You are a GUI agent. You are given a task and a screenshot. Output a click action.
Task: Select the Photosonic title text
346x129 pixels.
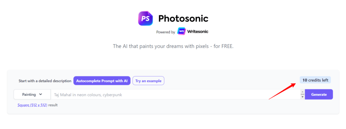click(183, 18)
